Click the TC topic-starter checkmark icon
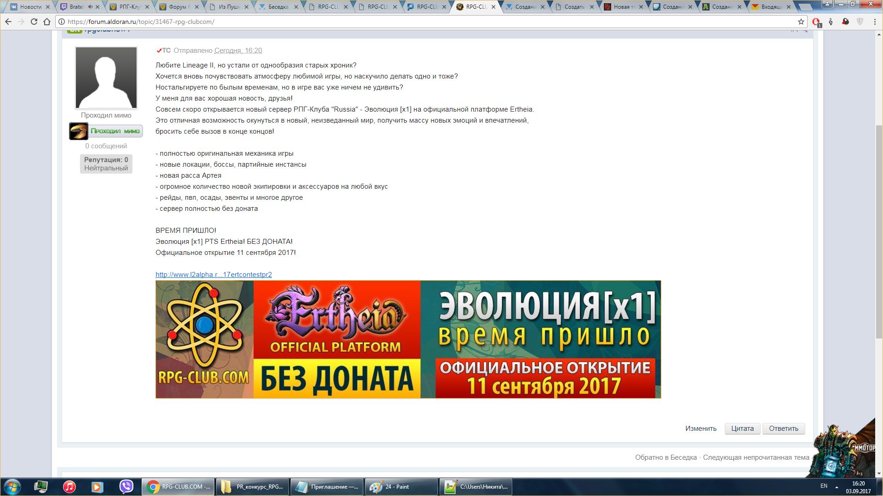883x496 pixels. coord(163,51)
